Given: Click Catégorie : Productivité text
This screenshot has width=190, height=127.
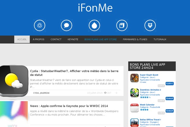Looking at the screenshot, I should [x=150, y=107].
